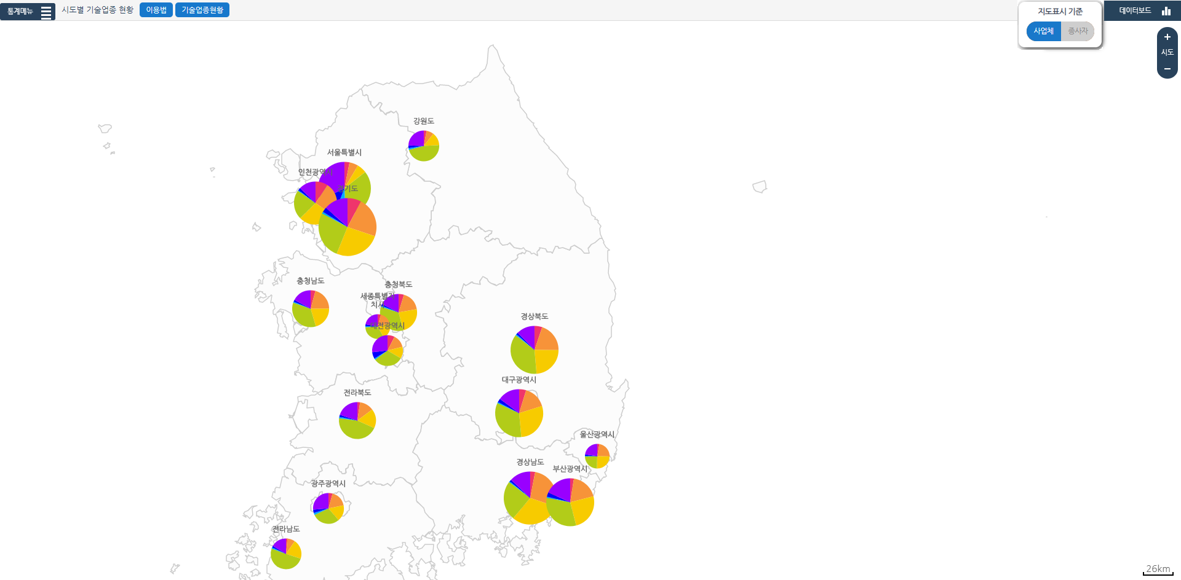Click the 울산광역시 pie chart
Screen dimensions: 1181x580
597,456
